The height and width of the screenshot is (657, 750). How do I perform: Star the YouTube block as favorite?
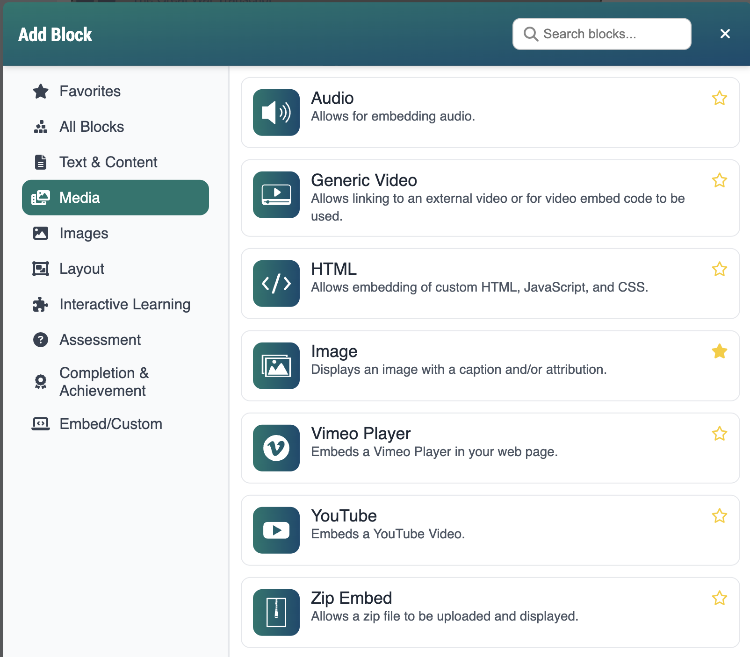[720, 516]
